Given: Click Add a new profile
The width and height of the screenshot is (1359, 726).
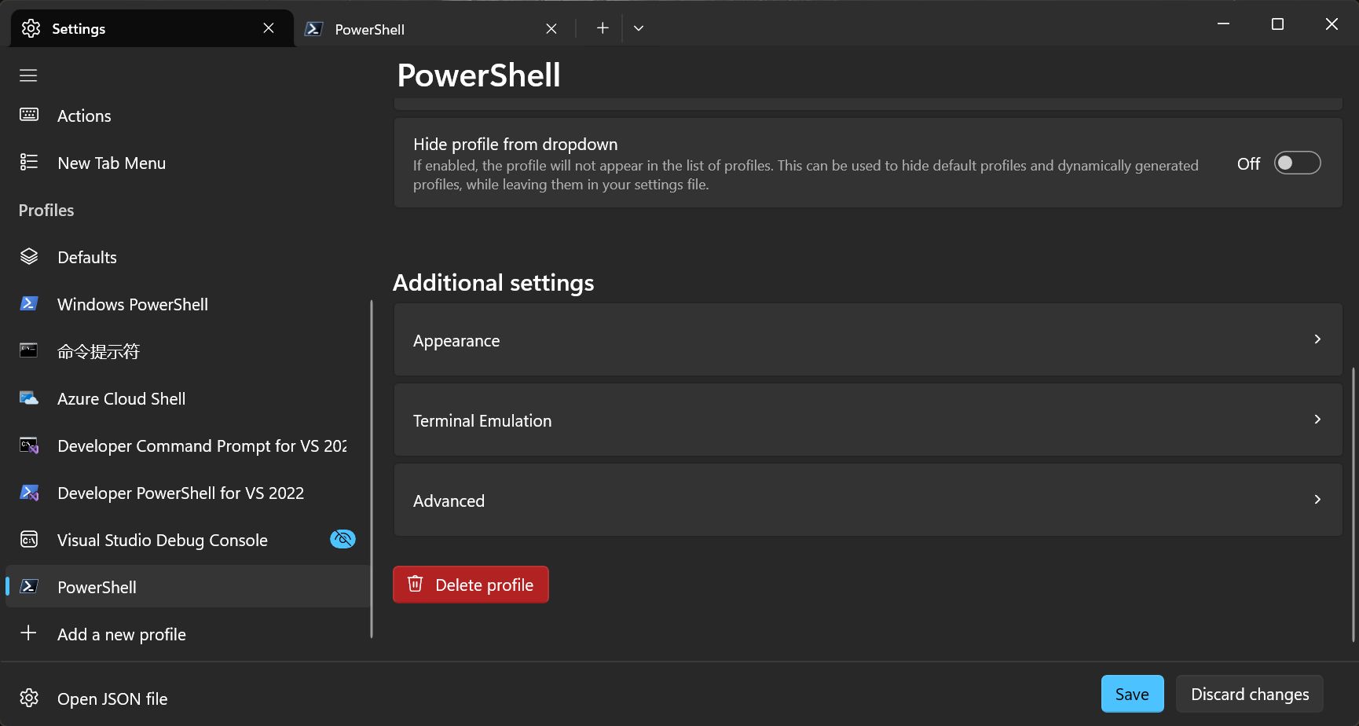Looking at the screenshot, I should point(188,634).
